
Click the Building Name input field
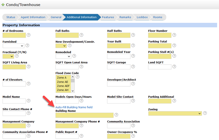[85, 115]
